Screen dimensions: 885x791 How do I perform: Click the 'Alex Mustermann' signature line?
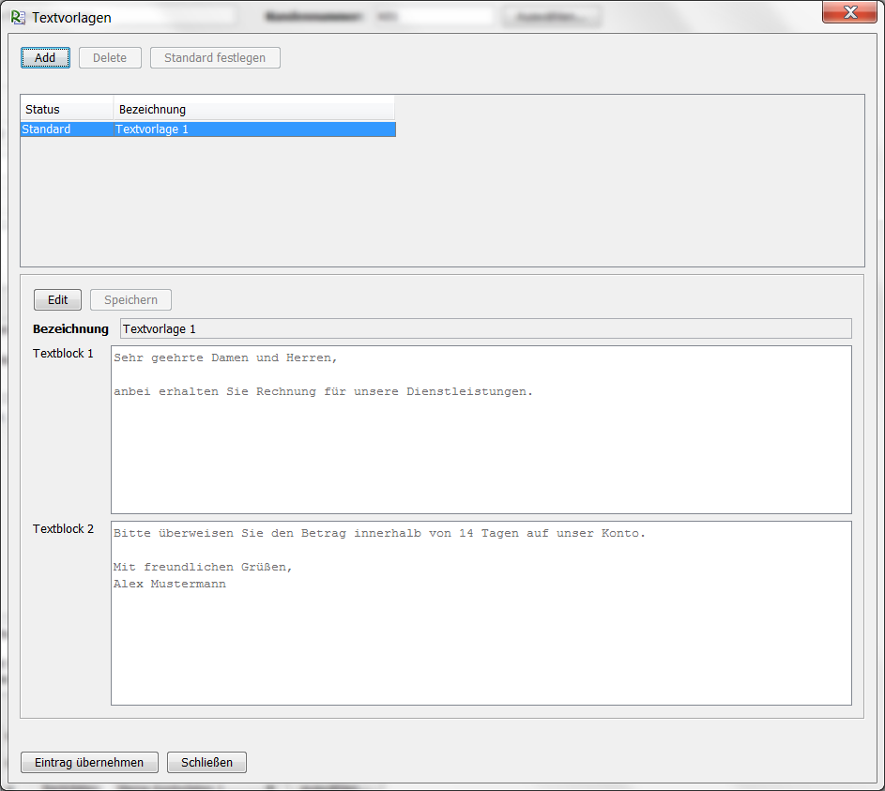(170, 585)
